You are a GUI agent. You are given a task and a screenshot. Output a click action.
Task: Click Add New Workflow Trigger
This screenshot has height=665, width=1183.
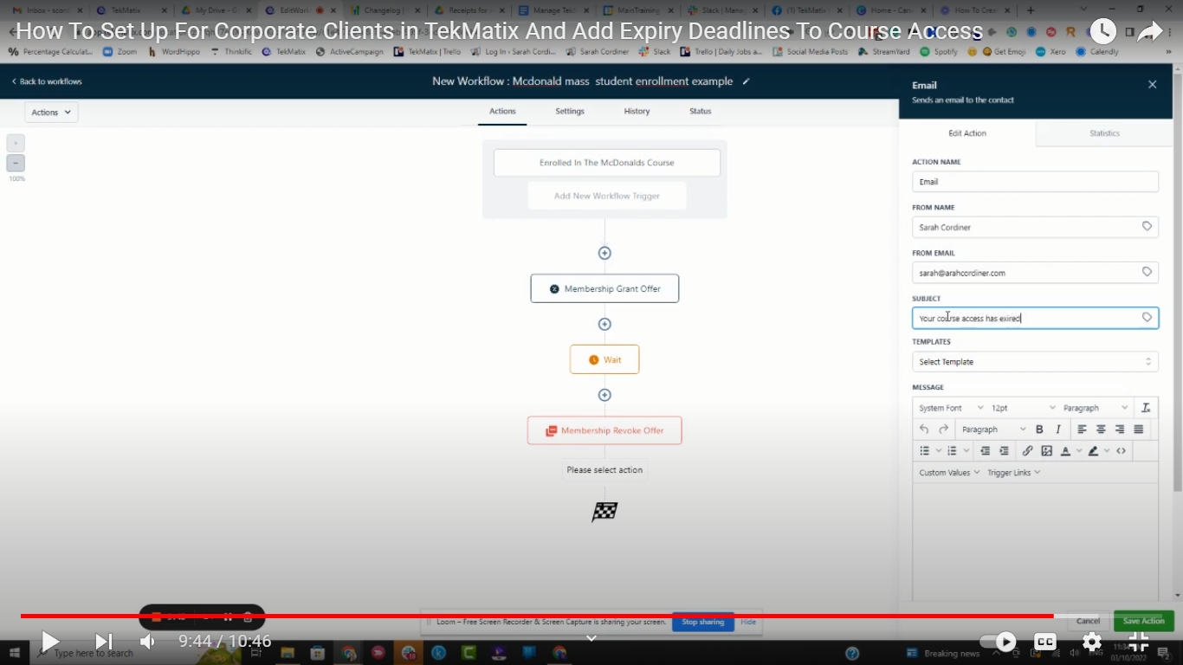coord(607,196)
